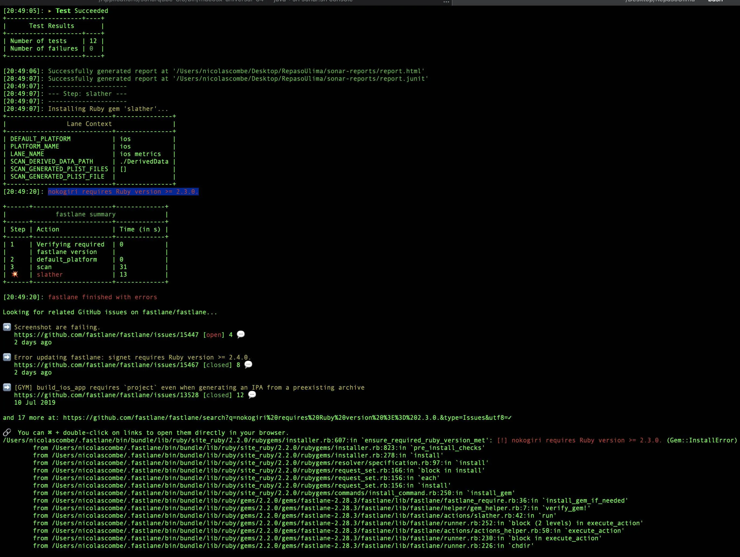The image size is (740, 557).
Task: Click the speech bubble icon after issue 15447
Action: [240, 334]
